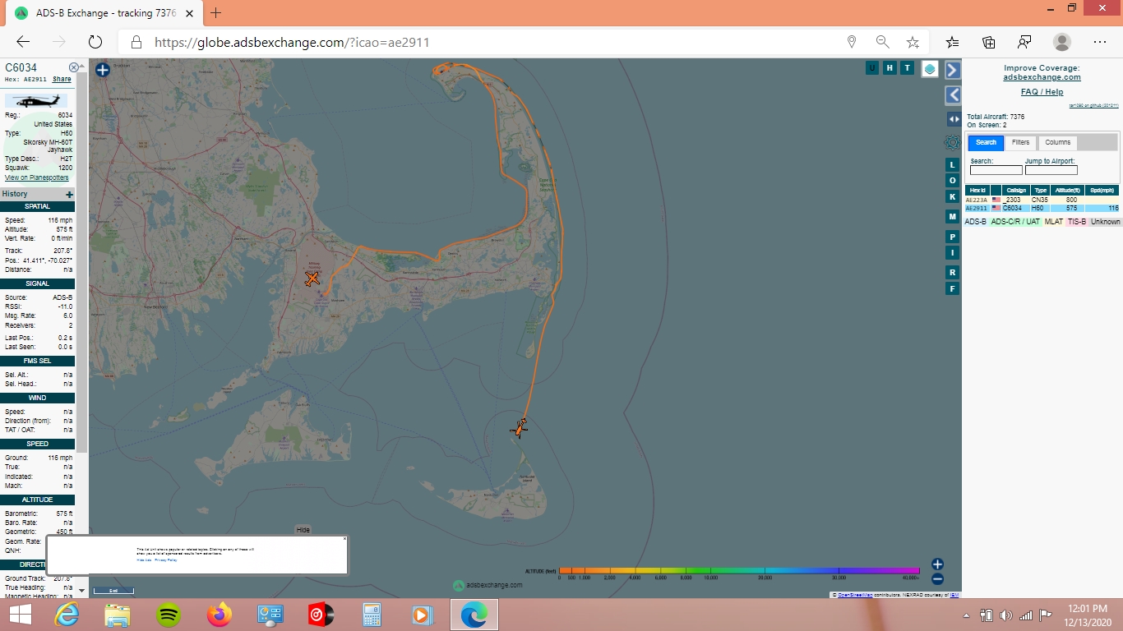Select the AE223A aircraft row
The image size is (1123, 631).
pos(1042,200)
